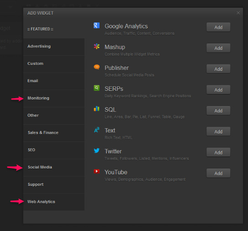Image resolution: width=248 pixels, height=231 pixels.
Task: Add the Twitter widget
Action: [218, 152]
